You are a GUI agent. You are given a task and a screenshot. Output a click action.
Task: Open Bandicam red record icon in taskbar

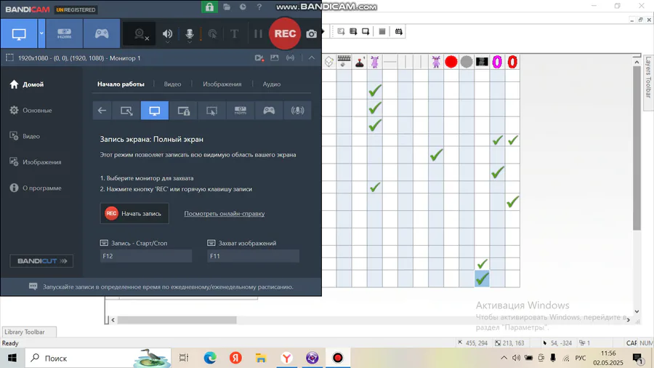point(338,358)
